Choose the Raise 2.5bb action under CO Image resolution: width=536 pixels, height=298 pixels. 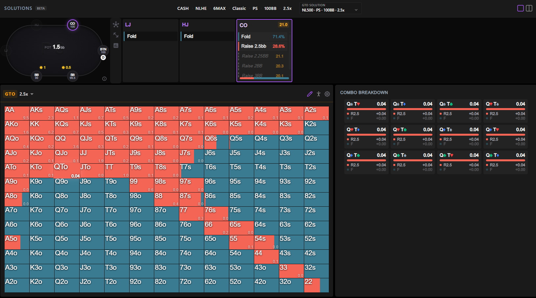(x=263, y=46)
